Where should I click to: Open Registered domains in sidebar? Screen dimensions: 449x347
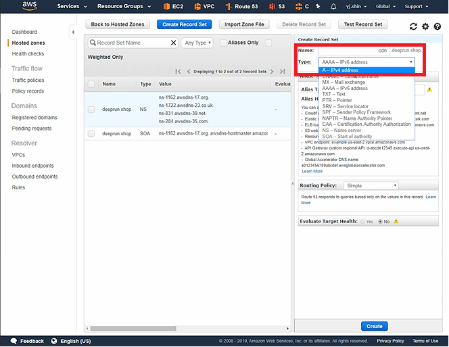pos(34,118)
